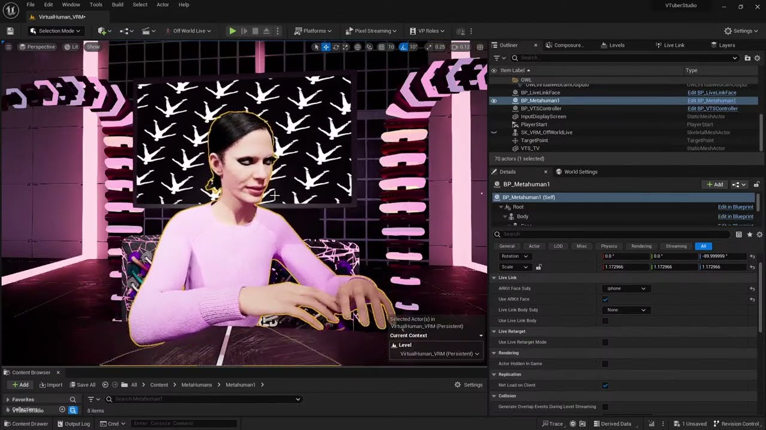Select the translate gizmo tool in viewport
Screen dimensions: 766x430
pos(326,47)
